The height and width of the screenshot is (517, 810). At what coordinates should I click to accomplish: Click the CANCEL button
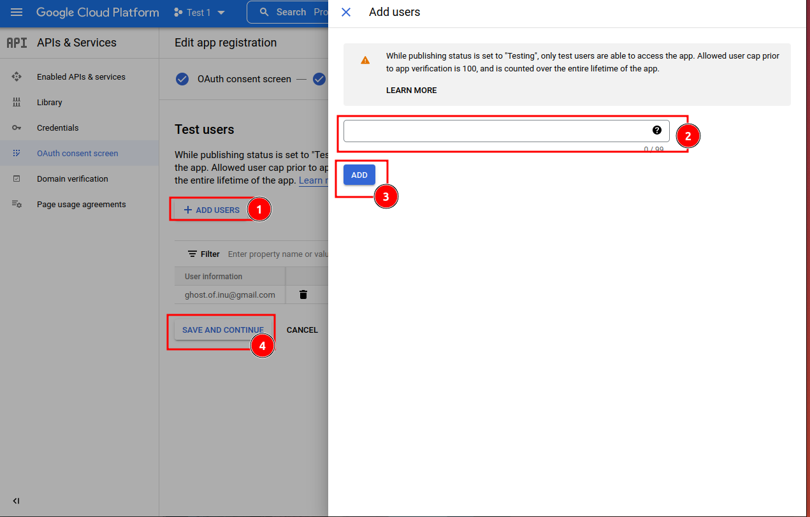tap(302, 330)
